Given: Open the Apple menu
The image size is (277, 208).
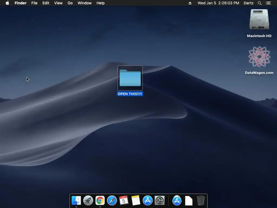Looking at the screenshot, I should click(x=7, y=3).
